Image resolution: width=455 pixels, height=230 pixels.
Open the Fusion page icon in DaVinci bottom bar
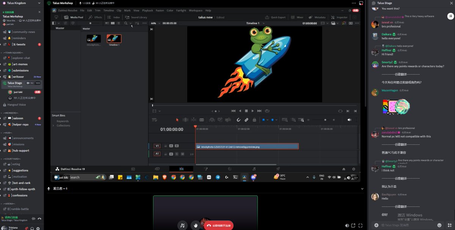206,169
